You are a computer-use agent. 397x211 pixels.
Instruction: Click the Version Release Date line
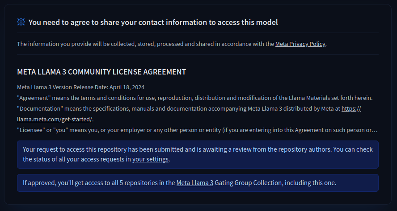[x=80, y=87]
